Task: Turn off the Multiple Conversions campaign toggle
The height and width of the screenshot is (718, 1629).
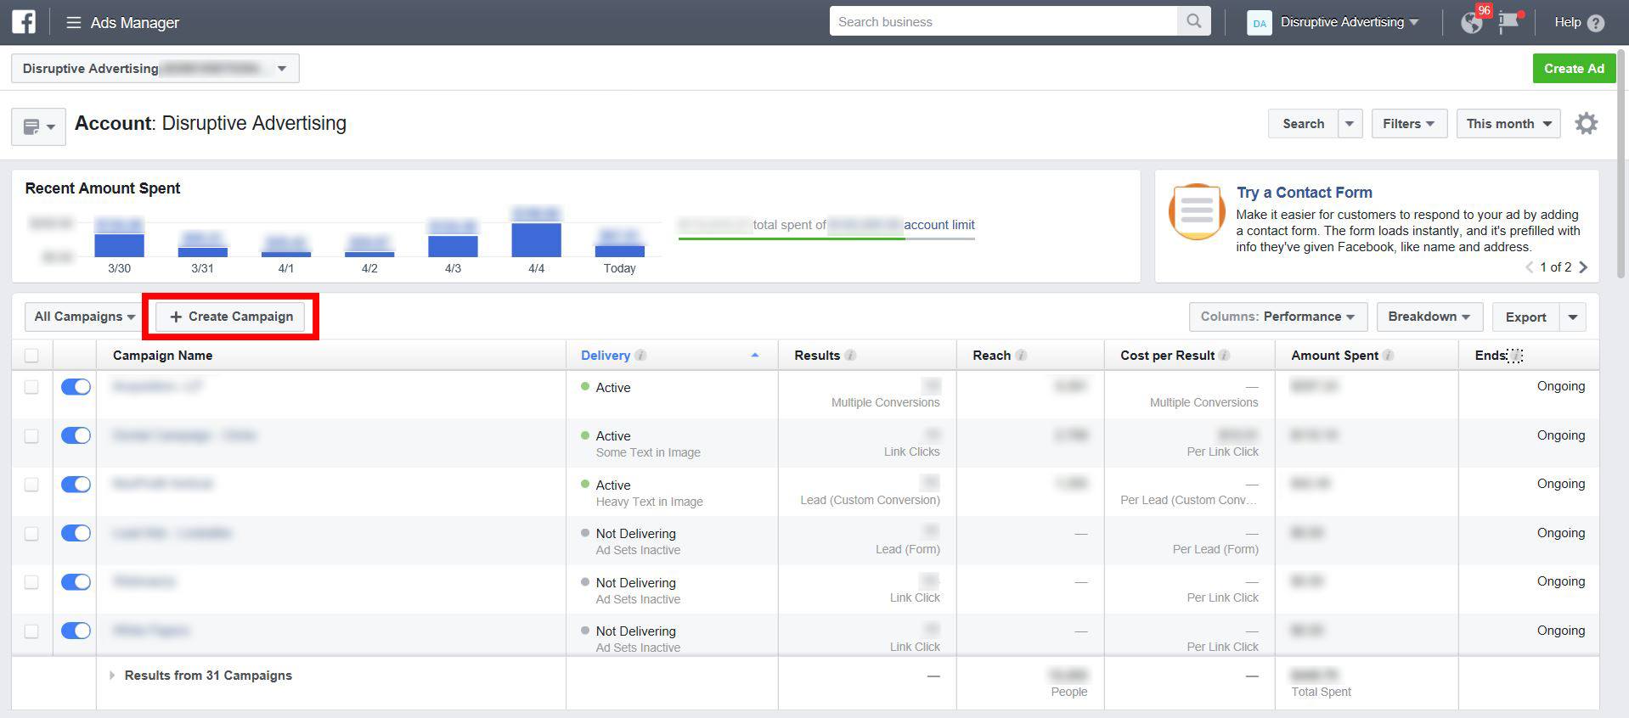Action: click(x=76, y=387)
